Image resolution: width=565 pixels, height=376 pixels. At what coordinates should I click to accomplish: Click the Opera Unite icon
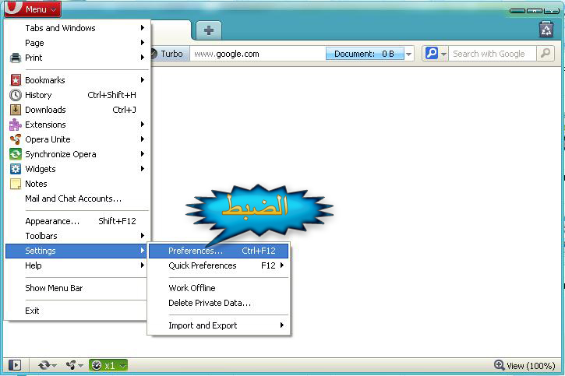[16, 139]
